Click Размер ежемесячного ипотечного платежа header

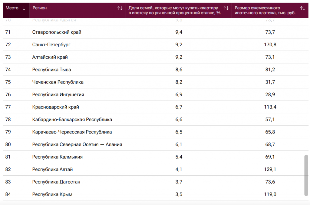click(265, 11)
